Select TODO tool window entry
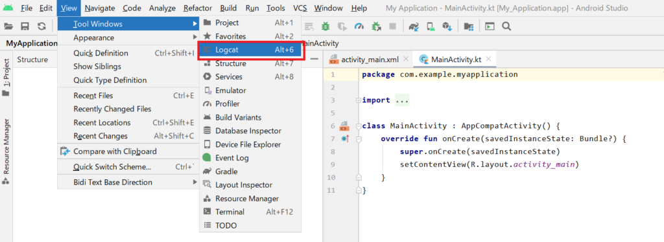The image size is (664, 242). 251,226
